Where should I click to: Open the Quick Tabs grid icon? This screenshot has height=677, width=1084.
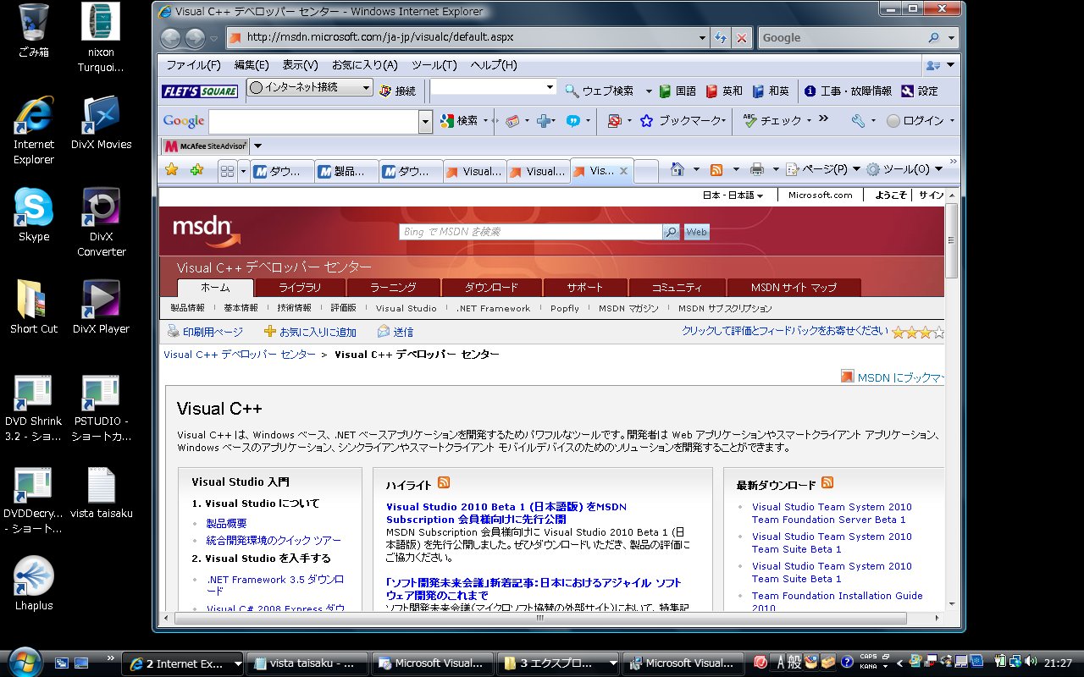(x=227, y=171)
